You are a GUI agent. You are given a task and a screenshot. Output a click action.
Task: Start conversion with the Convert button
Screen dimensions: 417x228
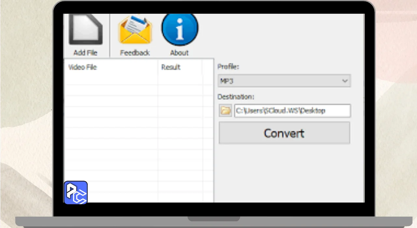[x=284, y=133]
